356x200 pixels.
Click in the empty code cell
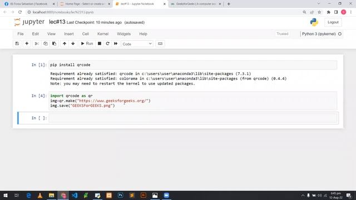[x=193, y=118]
